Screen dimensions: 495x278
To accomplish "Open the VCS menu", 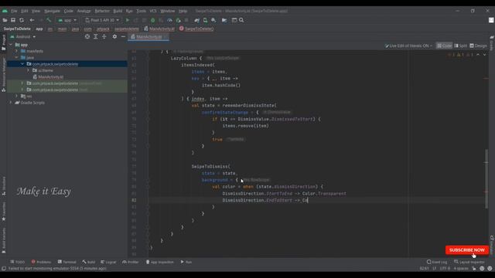I will point(153,11).
